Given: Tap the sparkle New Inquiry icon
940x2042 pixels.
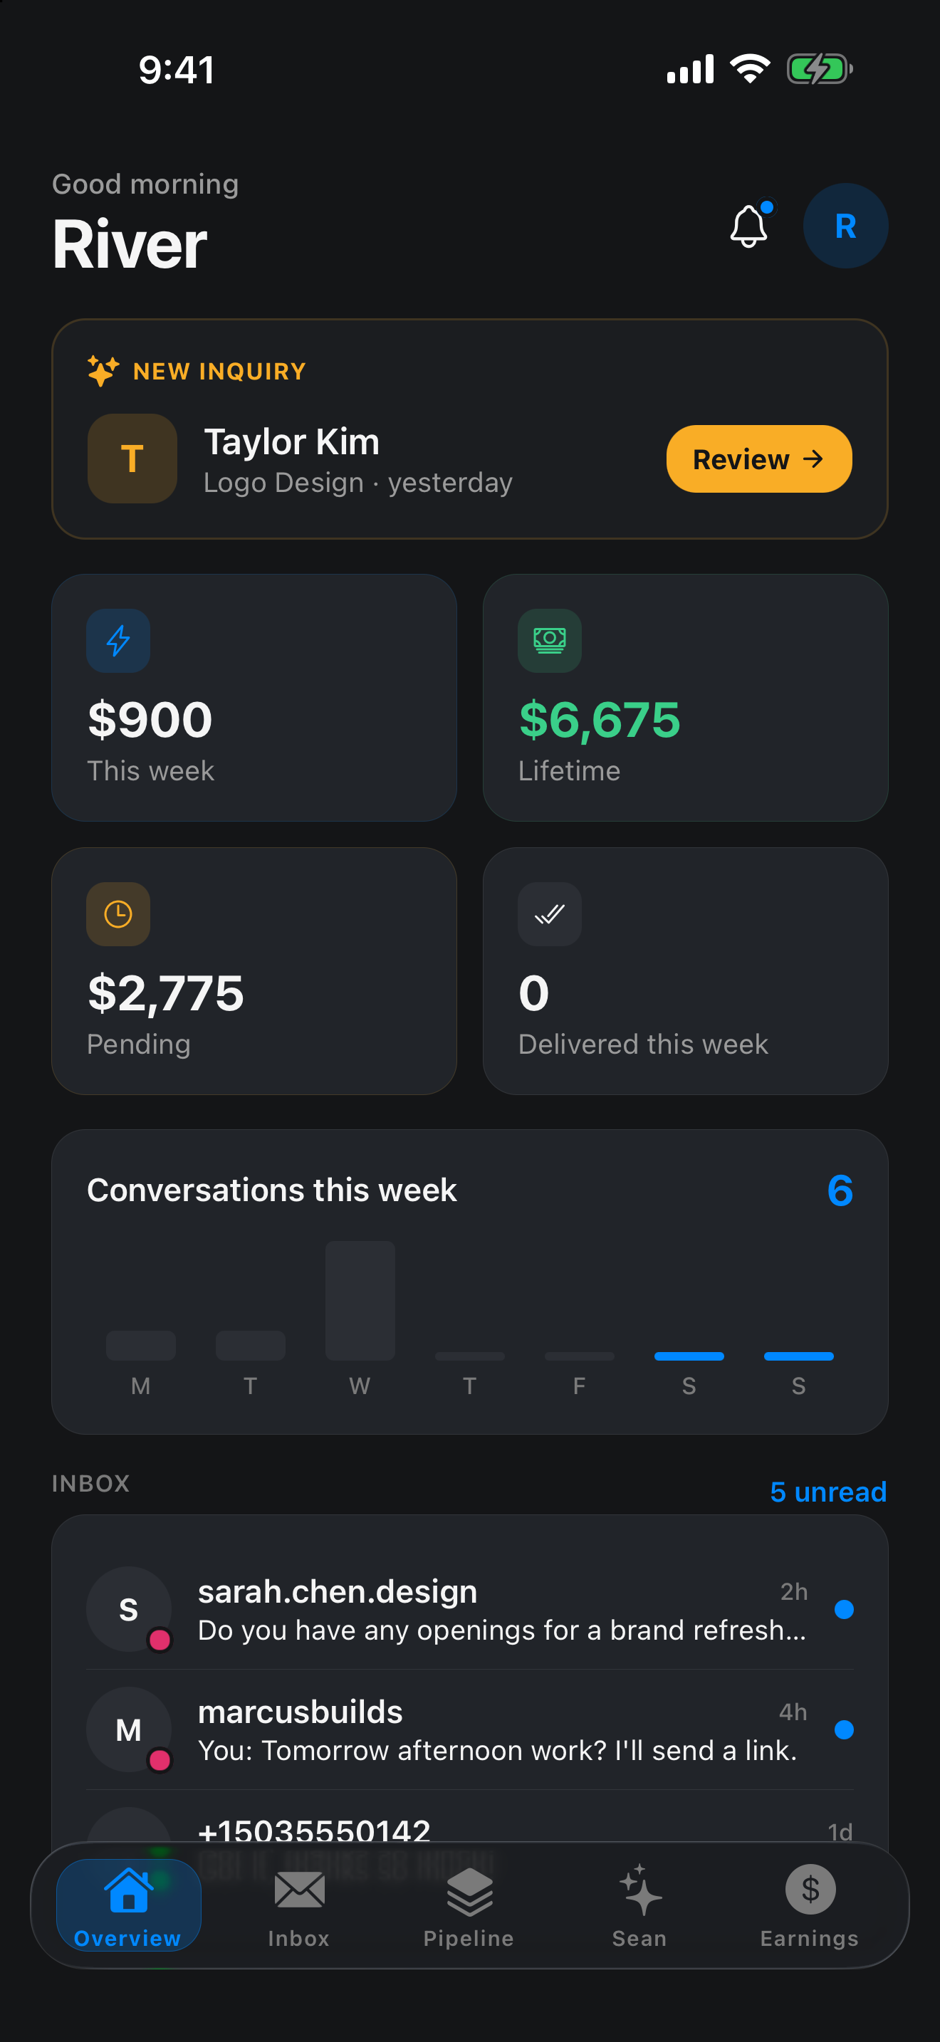Looking at the screenshot, I should click(103, 371).
